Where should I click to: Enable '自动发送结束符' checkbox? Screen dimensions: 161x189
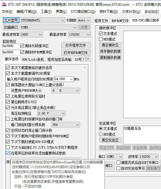click(x=118, y=168)
